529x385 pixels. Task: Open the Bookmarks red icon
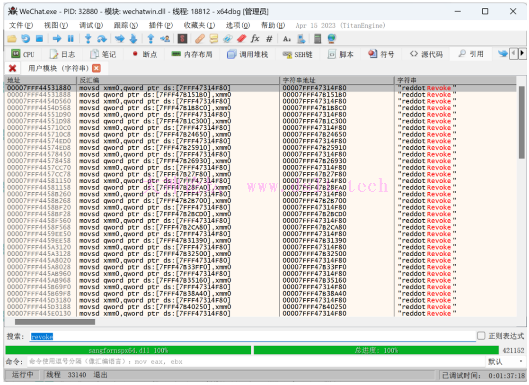tap(241, 39)
